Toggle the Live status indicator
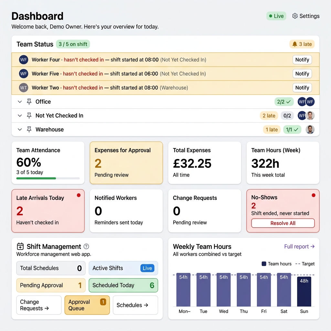 click(x=276, y=16)
